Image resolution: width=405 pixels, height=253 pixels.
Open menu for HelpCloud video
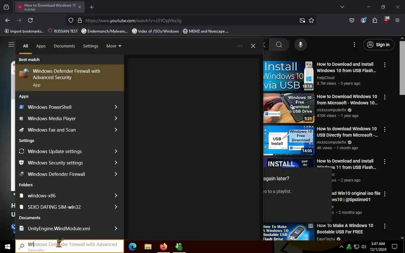point(385,65)
